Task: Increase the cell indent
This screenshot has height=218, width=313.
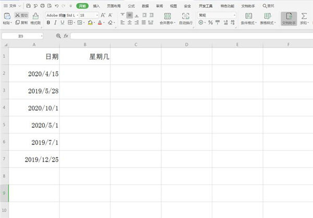Action: coord(152,15)
